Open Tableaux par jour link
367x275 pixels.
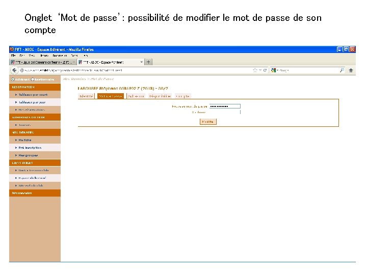(x=32, y=102)
